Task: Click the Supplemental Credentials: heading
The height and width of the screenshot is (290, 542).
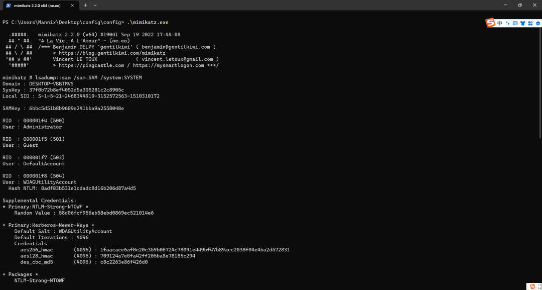Action: pos(40,201)
